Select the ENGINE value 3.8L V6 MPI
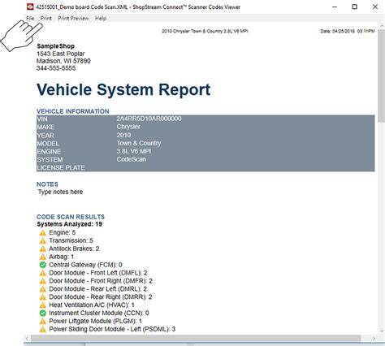The width and height of the screenshot is (385, 346). coord(134,151)
